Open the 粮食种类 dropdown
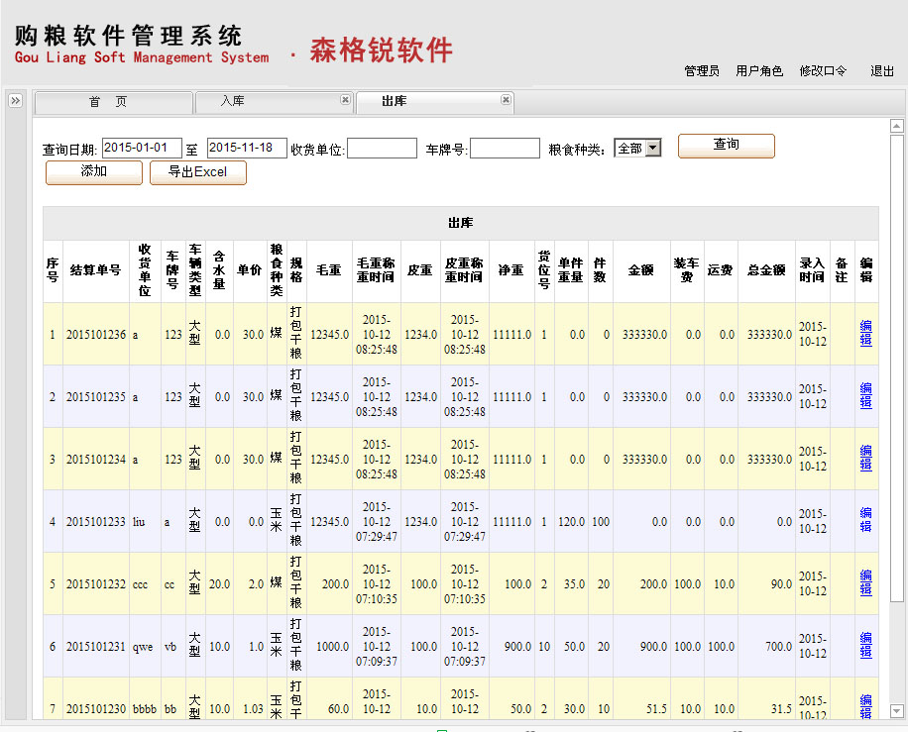Image resolution: width=908 pixels, height=732 pixels. point(637,149)
